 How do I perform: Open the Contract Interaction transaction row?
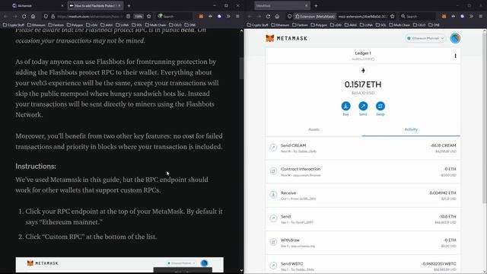tap(363, 172)
